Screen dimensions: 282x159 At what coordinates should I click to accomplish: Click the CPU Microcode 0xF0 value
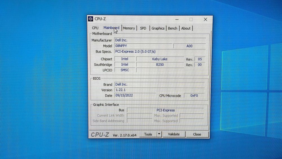coord(194,95)
